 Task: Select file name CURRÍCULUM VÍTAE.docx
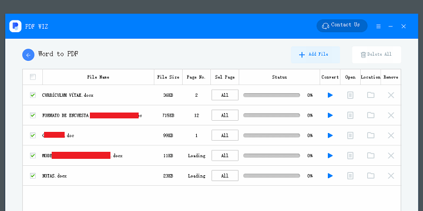click(x=68, y=95)
